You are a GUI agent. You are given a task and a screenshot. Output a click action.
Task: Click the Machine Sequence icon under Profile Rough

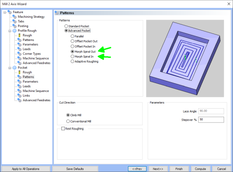(19, 58)
